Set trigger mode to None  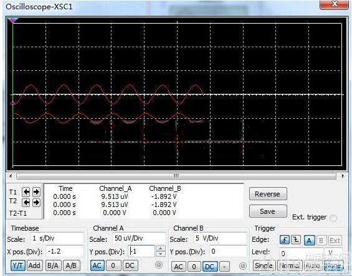coord(333,265)
